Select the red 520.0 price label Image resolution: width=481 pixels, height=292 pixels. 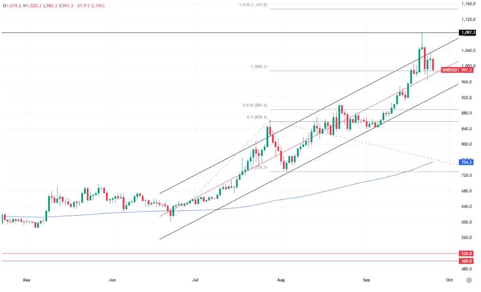(x=467, y=254)
